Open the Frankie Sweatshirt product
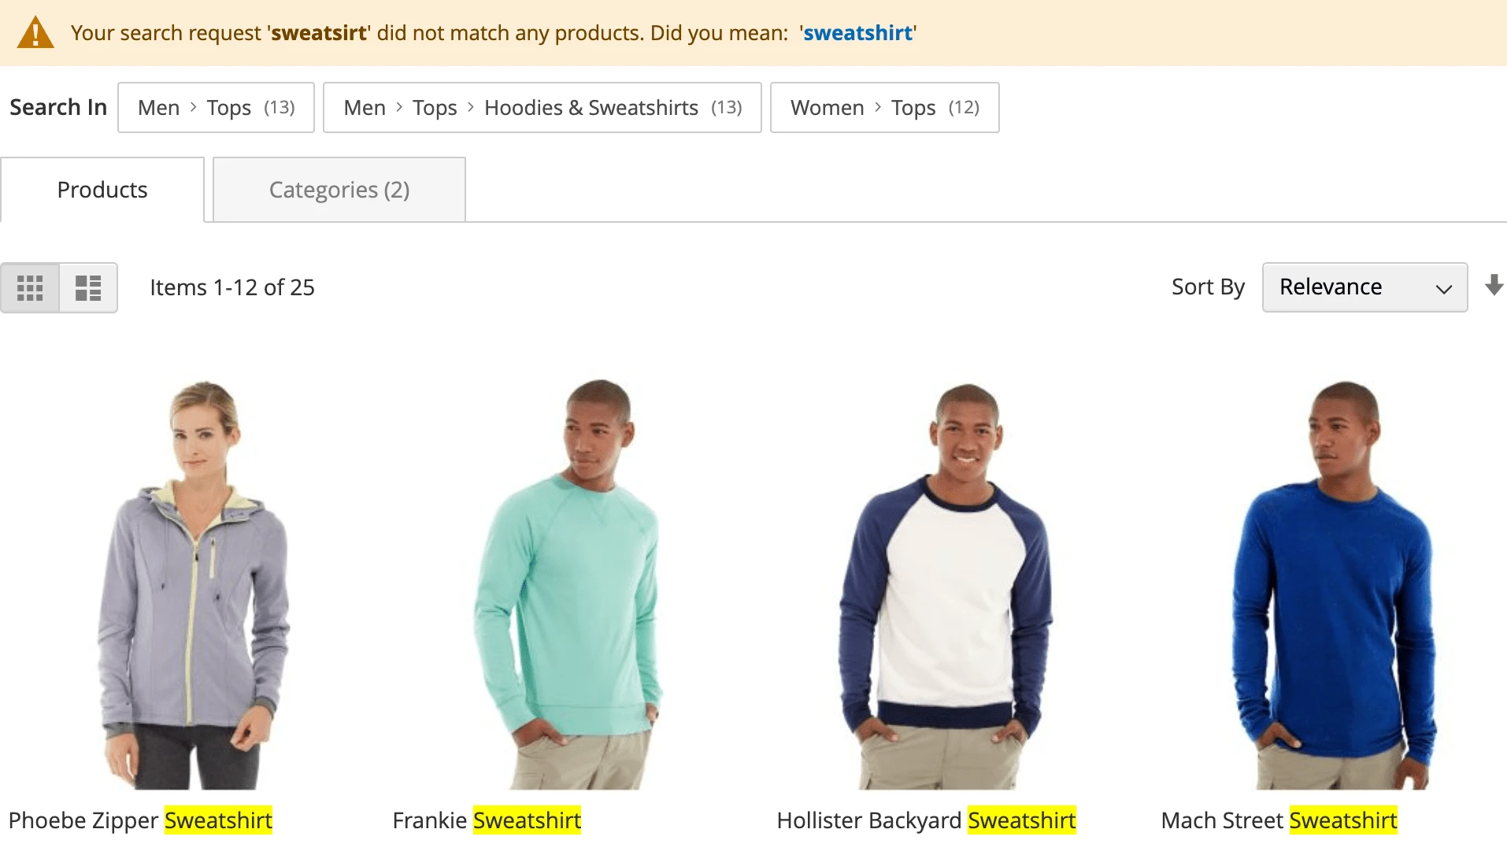 [487, 820]
